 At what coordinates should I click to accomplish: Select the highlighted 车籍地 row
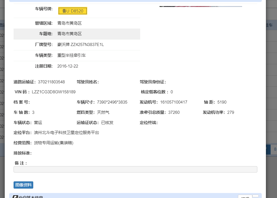[77, 34]
